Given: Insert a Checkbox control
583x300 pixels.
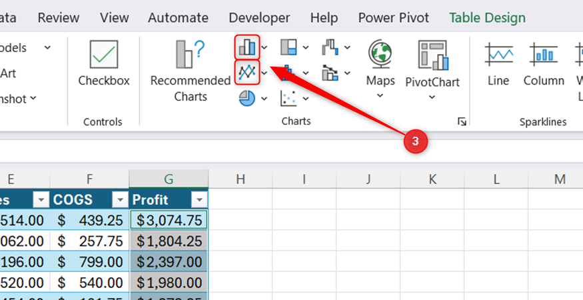Looking at the screenshot, I should click(x=104, y=63).
